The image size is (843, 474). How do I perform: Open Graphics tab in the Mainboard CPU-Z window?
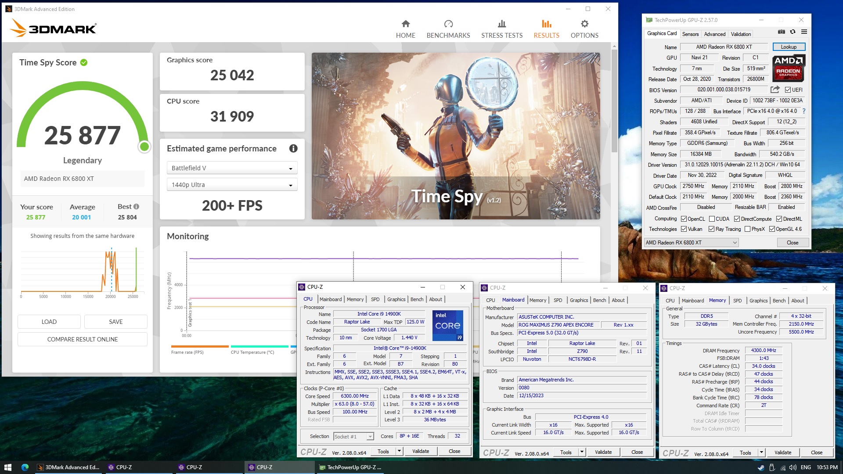579,300
